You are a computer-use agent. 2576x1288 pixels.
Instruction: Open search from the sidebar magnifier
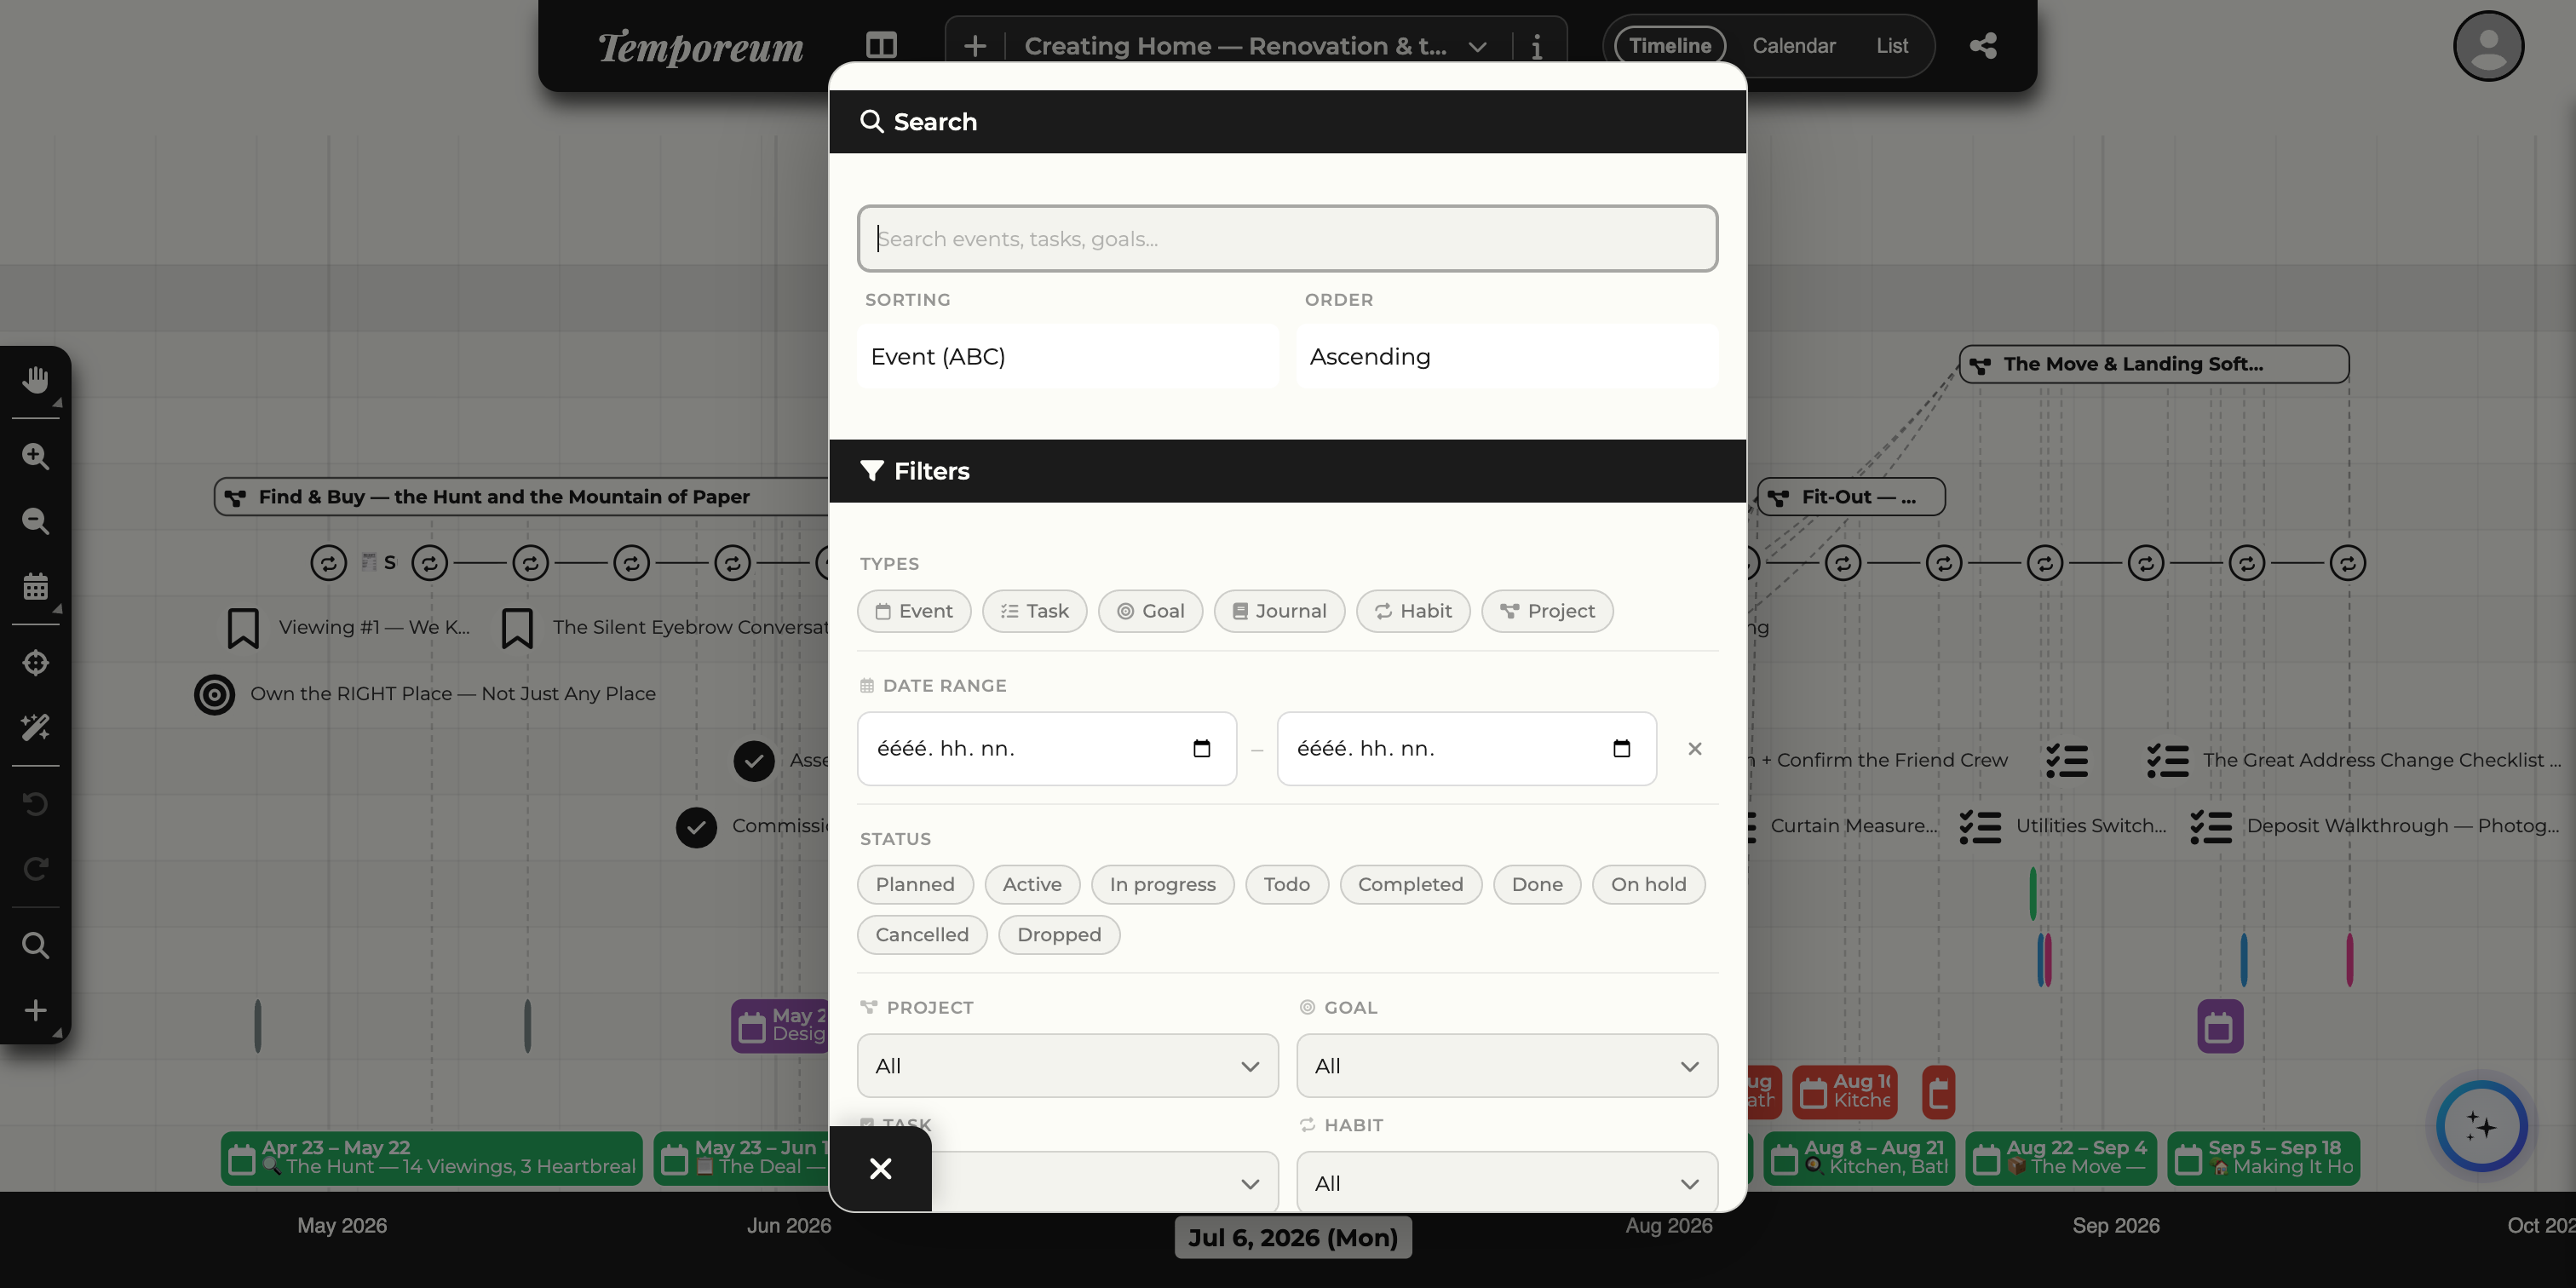pyautogui.click(x=36, y=945)
